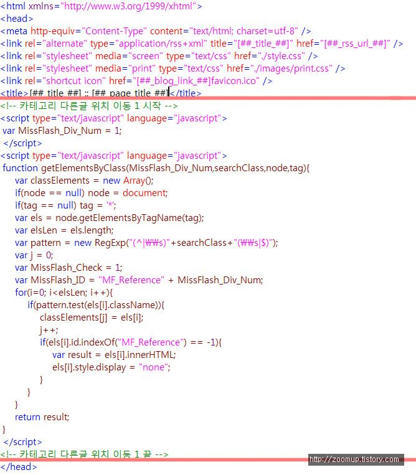This screenshot has width=416, height=475.
Task: Click 'if(node == null) node = document;' line
Action: (x=91, y=193)
